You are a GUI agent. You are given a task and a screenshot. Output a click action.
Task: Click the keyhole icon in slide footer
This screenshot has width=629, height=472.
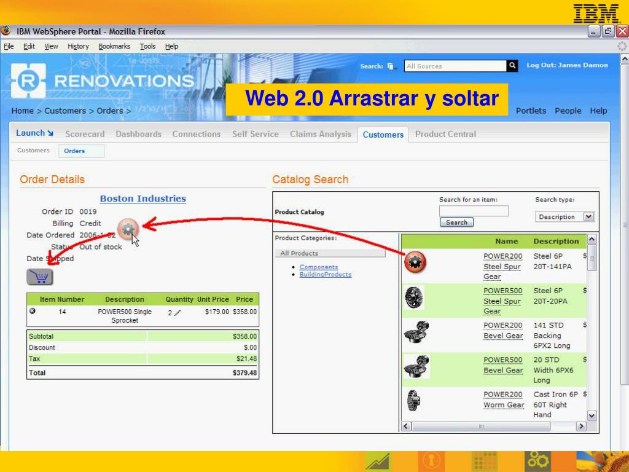[x=431, y=461]
